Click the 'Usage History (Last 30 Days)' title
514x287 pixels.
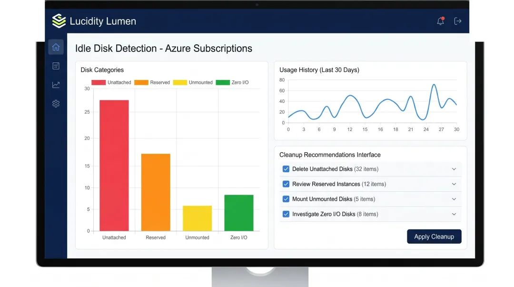pyautogui.click(x=319, y=70)
